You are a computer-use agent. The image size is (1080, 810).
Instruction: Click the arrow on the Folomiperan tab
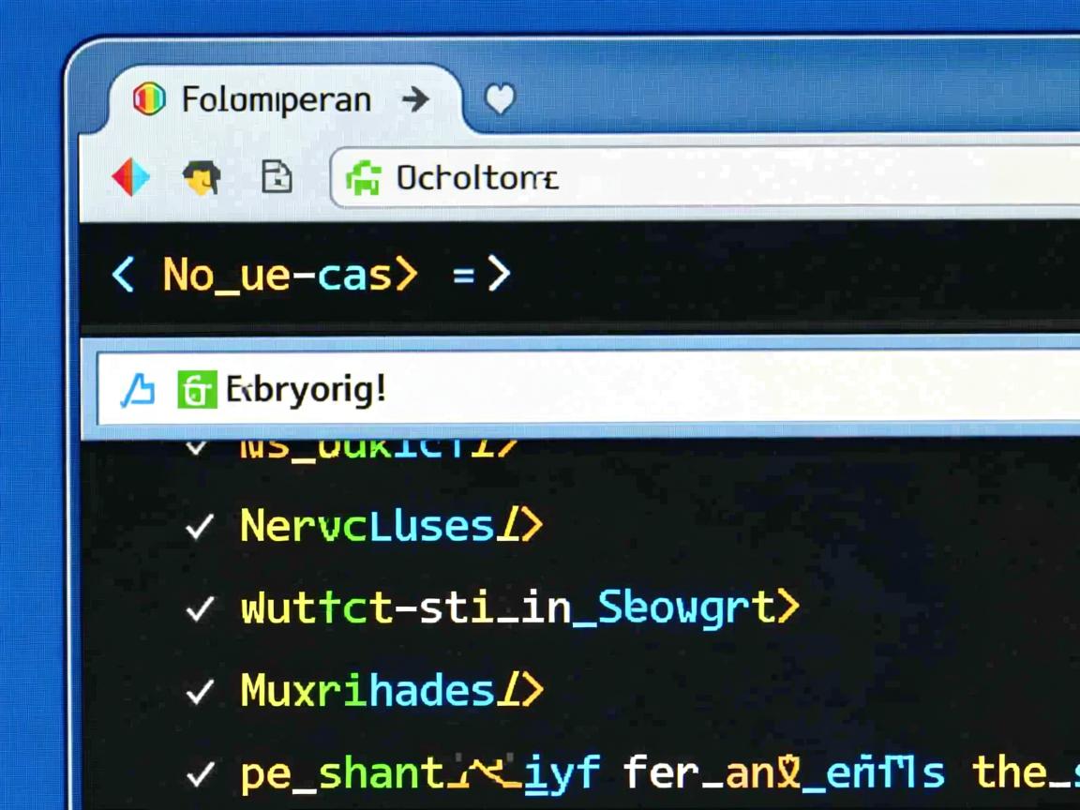tap(414, 99)
